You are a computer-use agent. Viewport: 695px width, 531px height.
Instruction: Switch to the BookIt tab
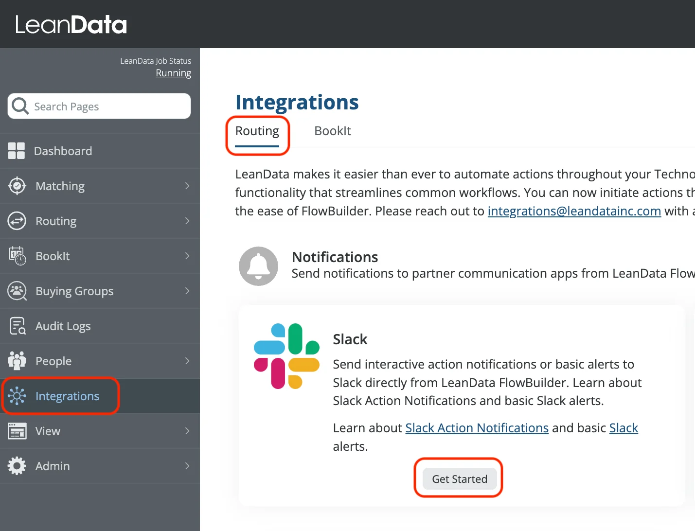tap(333, 131)
